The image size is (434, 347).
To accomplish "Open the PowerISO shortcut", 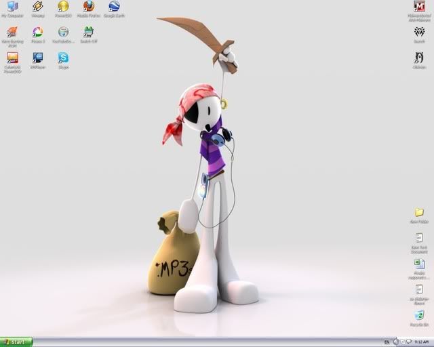I will (x=63, y=7).
